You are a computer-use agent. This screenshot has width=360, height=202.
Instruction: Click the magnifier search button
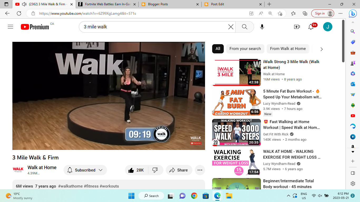[x=244, y=27]
